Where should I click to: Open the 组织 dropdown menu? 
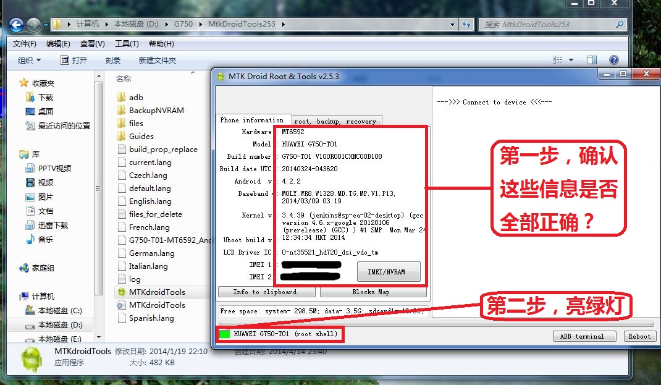coord(29,61)
